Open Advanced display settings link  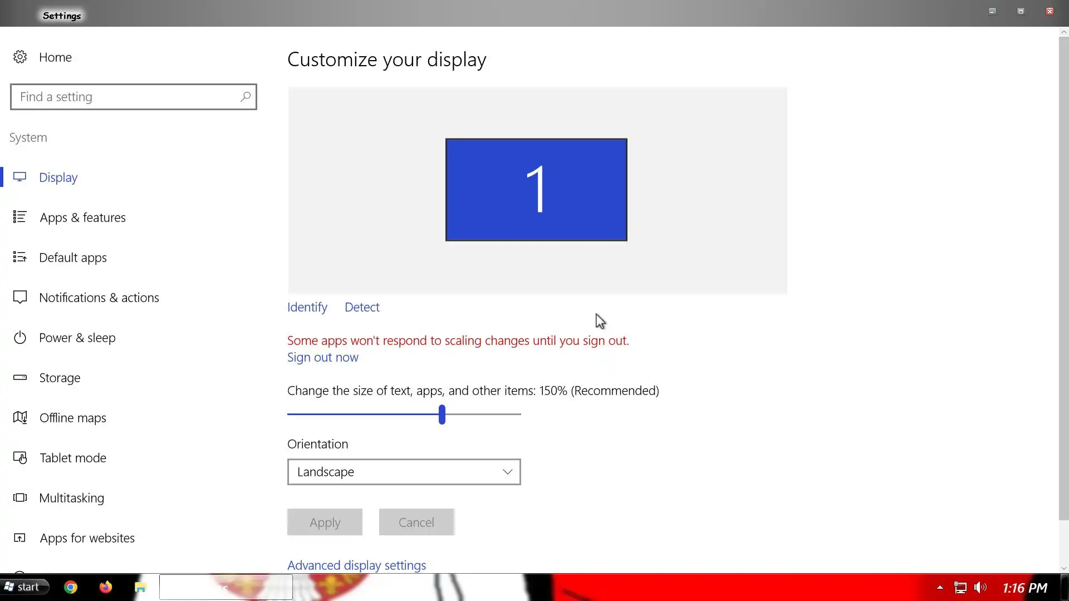(356, 565)
